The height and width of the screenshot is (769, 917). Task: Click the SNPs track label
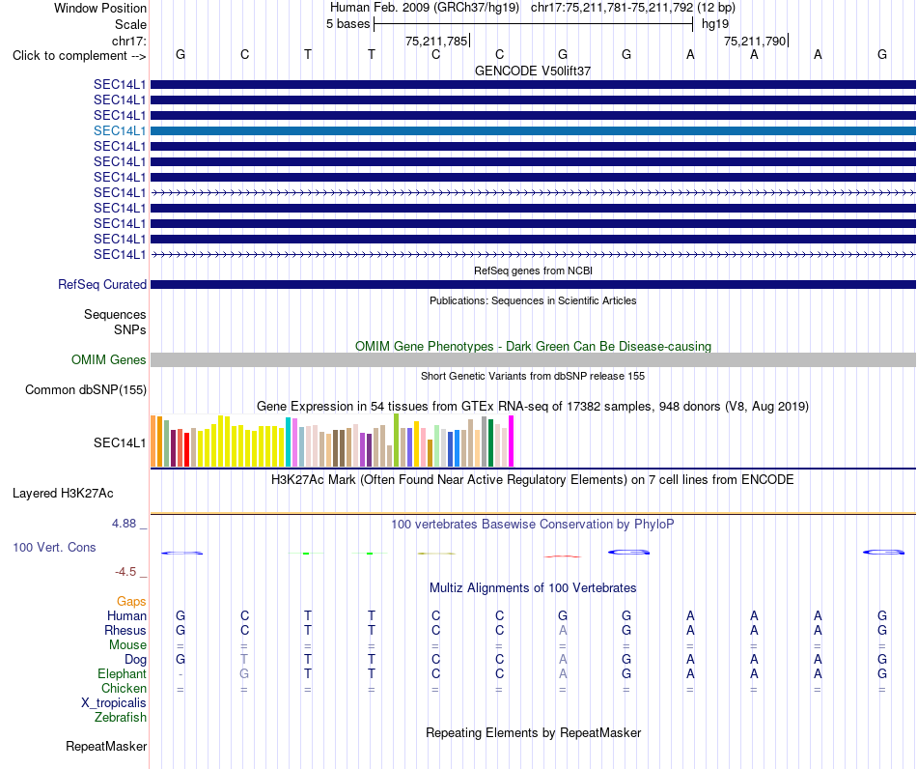pyautogui.click(x=130, y=329)
